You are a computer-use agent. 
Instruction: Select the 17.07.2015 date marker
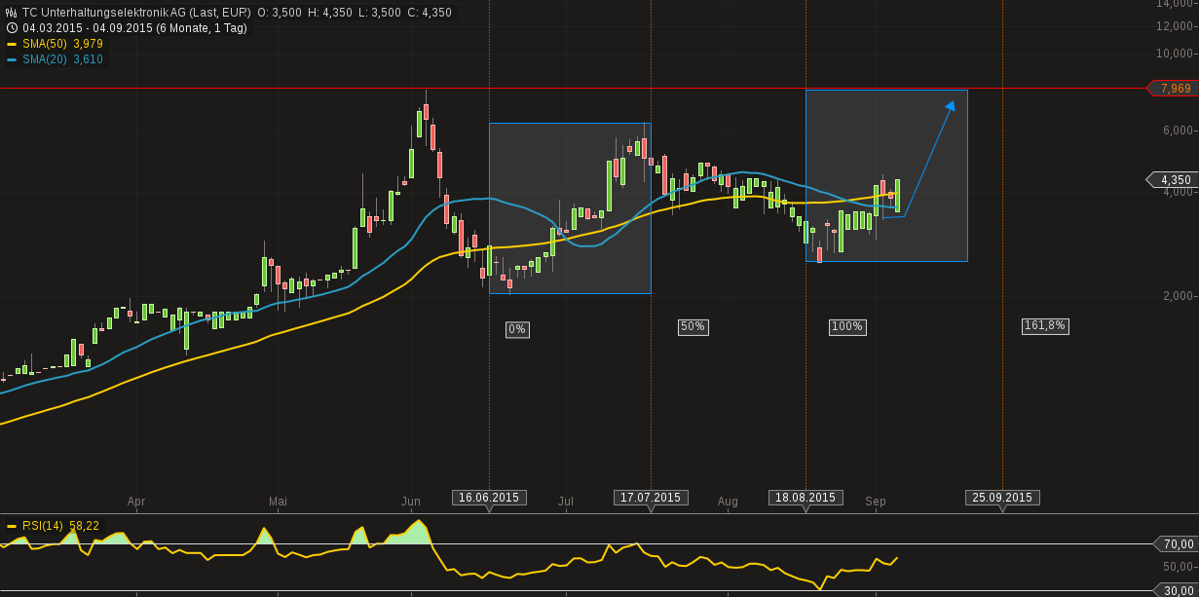(x=651, y=498)
